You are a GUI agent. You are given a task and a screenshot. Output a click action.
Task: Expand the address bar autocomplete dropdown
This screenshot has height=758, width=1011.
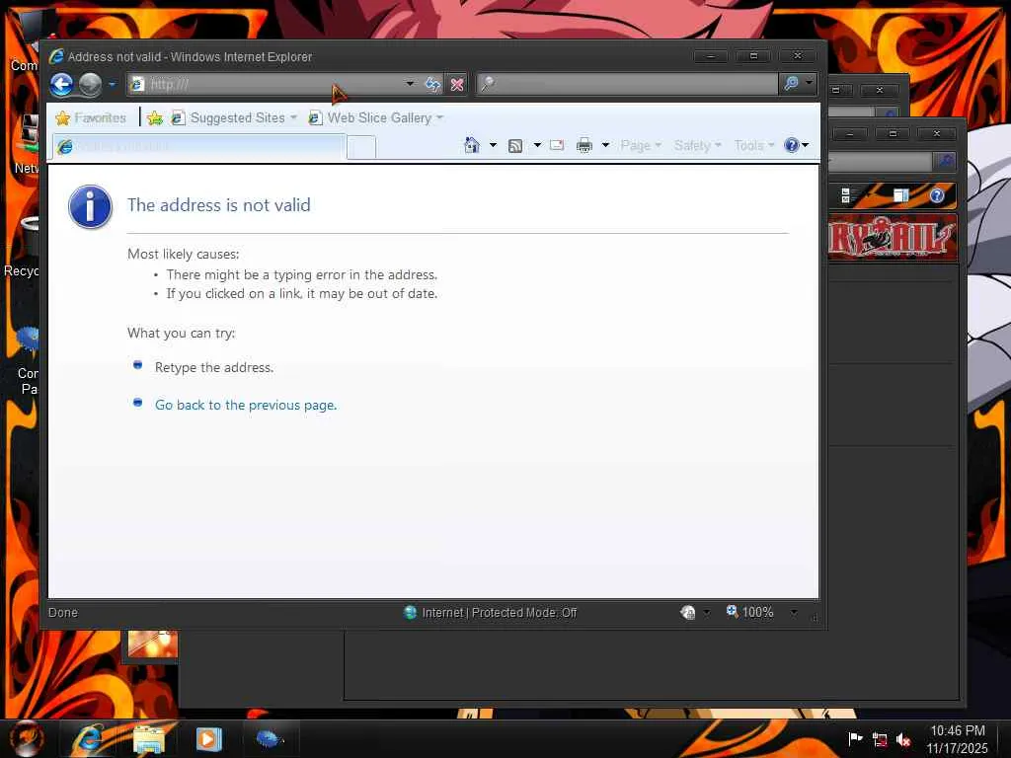click(x=410, y=84)
